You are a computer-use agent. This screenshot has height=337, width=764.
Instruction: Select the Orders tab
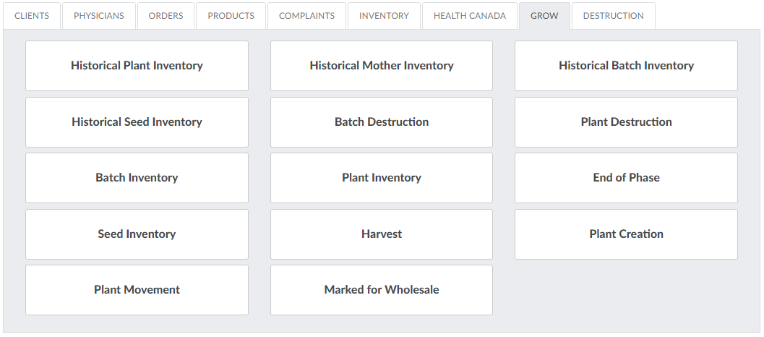pos(166,16)
